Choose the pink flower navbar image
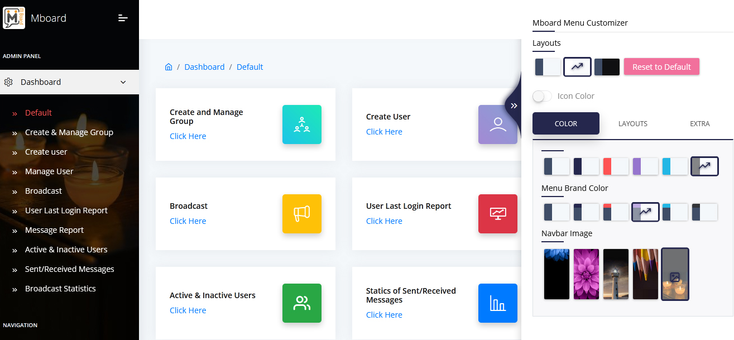Image resolution: width=734 pixels, height=340 pixels. [x=586, y=274]
